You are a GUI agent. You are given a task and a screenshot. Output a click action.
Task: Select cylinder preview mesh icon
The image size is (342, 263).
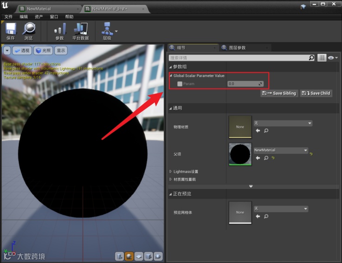click(119, 256)
